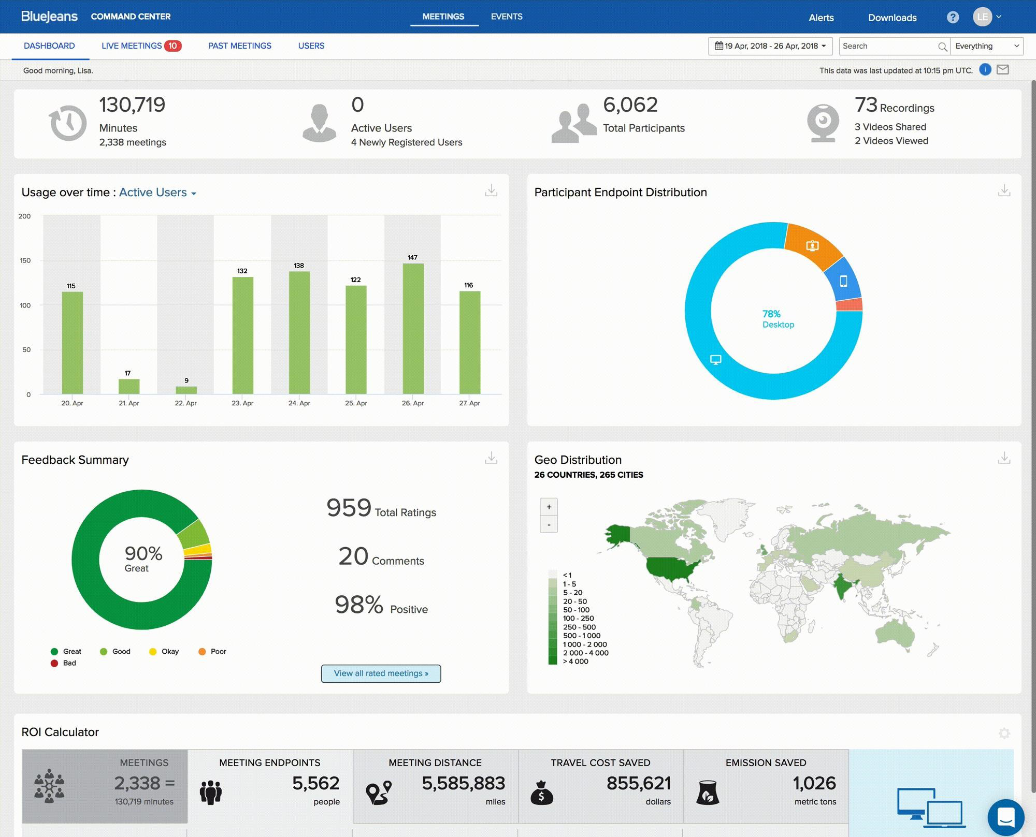The height and width of the screenshot is (837, 1036).
Task: Download the Participant Endpoint Distribution data
Action: (x=1004, y=191)
